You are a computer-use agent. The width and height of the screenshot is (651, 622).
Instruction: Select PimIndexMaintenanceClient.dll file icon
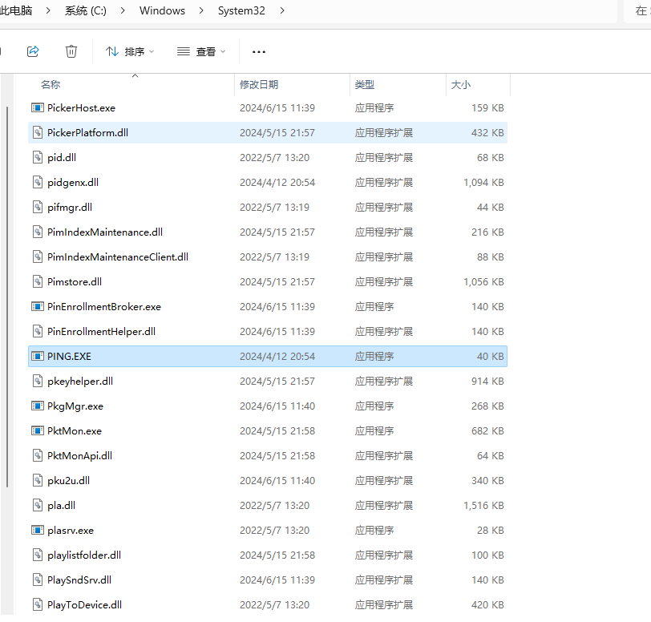(x=38, y=257)
